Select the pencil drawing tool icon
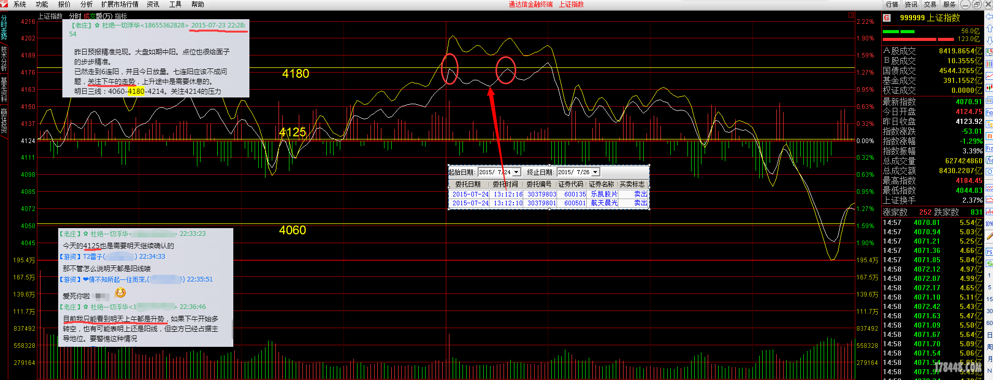Image resolution: width=993 pixels, height=380 pixels. click(x=989, y=236)
